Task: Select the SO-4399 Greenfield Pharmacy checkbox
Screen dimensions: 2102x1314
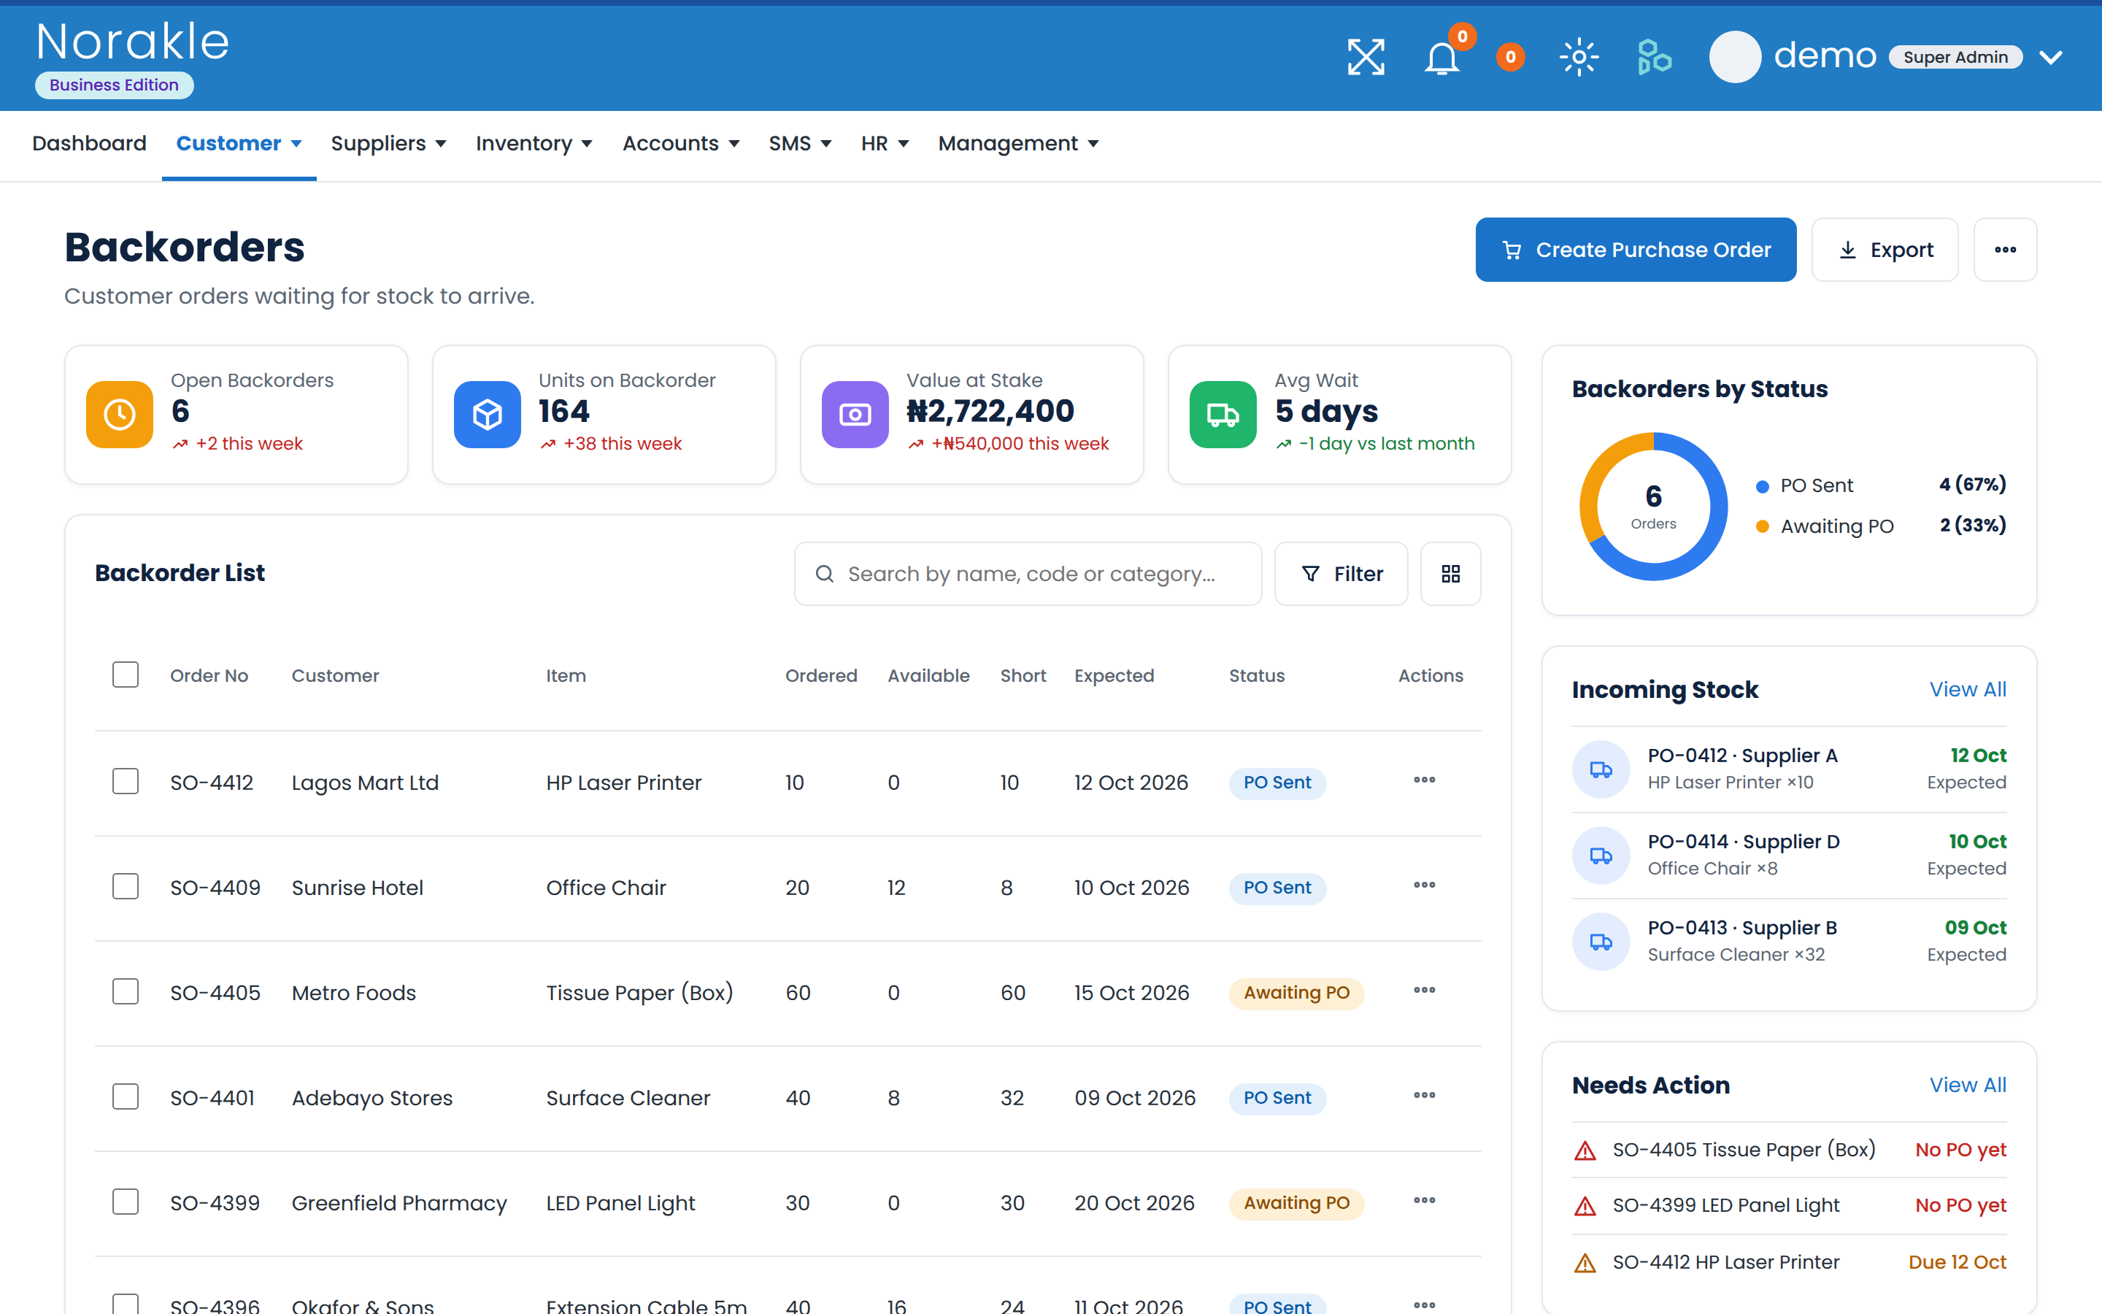Action: [x=126, y=1202]
